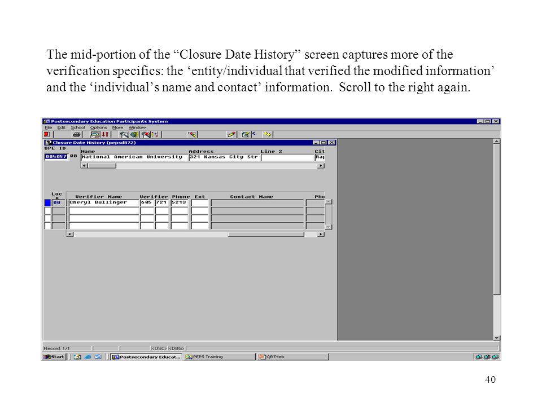Open the Options menu
Viewport: 542px width, 406px height.
click(x=98, y=127)
